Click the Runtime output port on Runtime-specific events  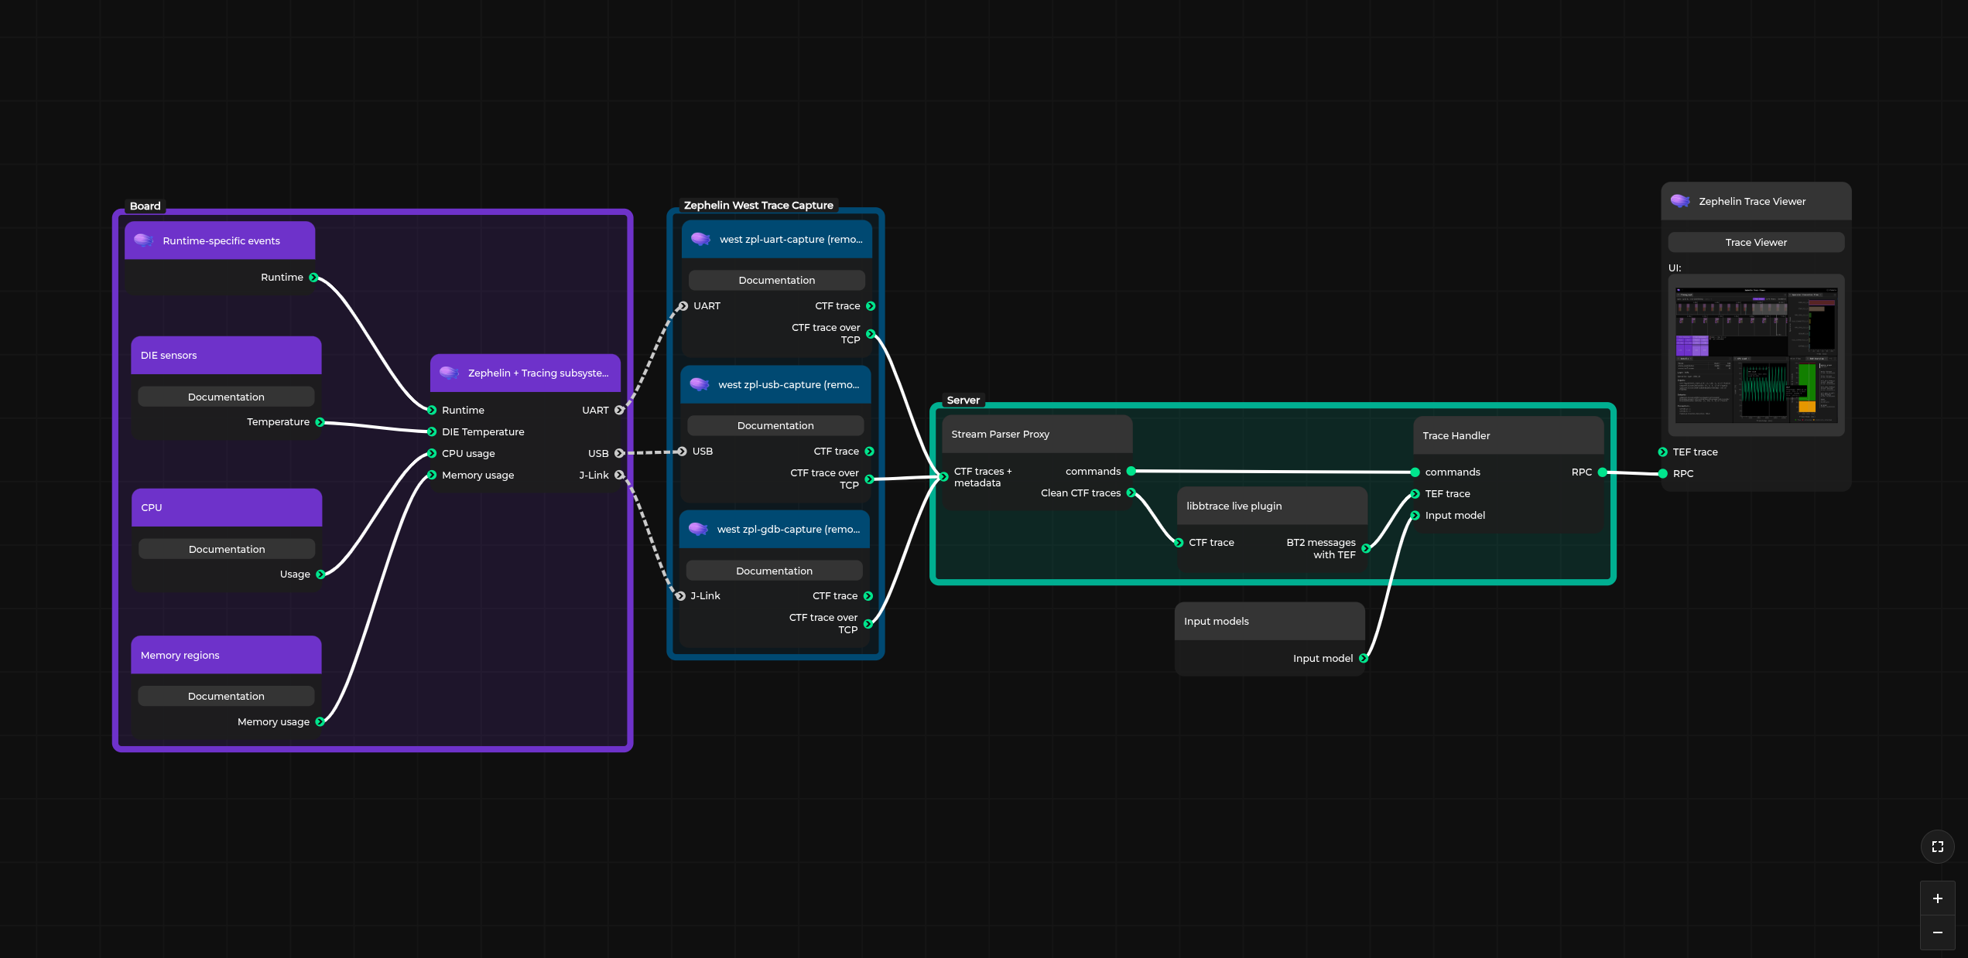313,278
